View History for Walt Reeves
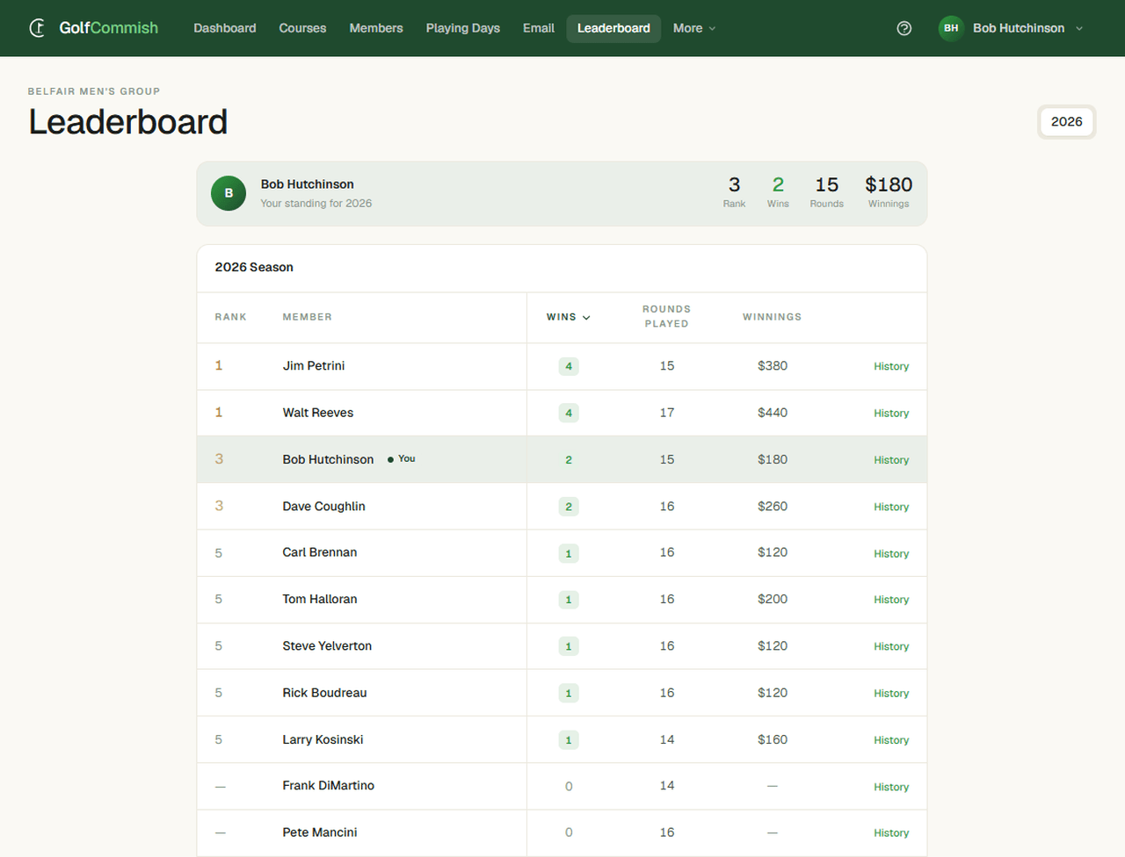This screenshot has height=857, width=1125. [x=891, y=413]
